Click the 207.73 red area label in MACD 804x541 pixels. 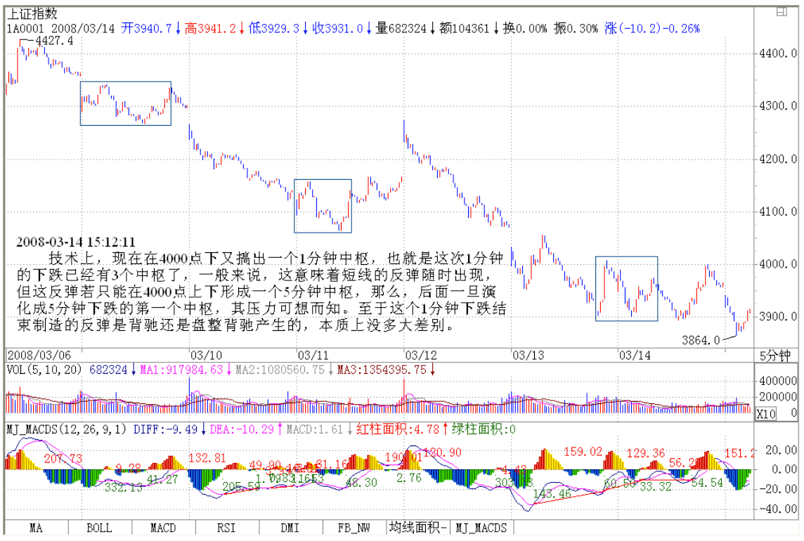tap(63, 458)
